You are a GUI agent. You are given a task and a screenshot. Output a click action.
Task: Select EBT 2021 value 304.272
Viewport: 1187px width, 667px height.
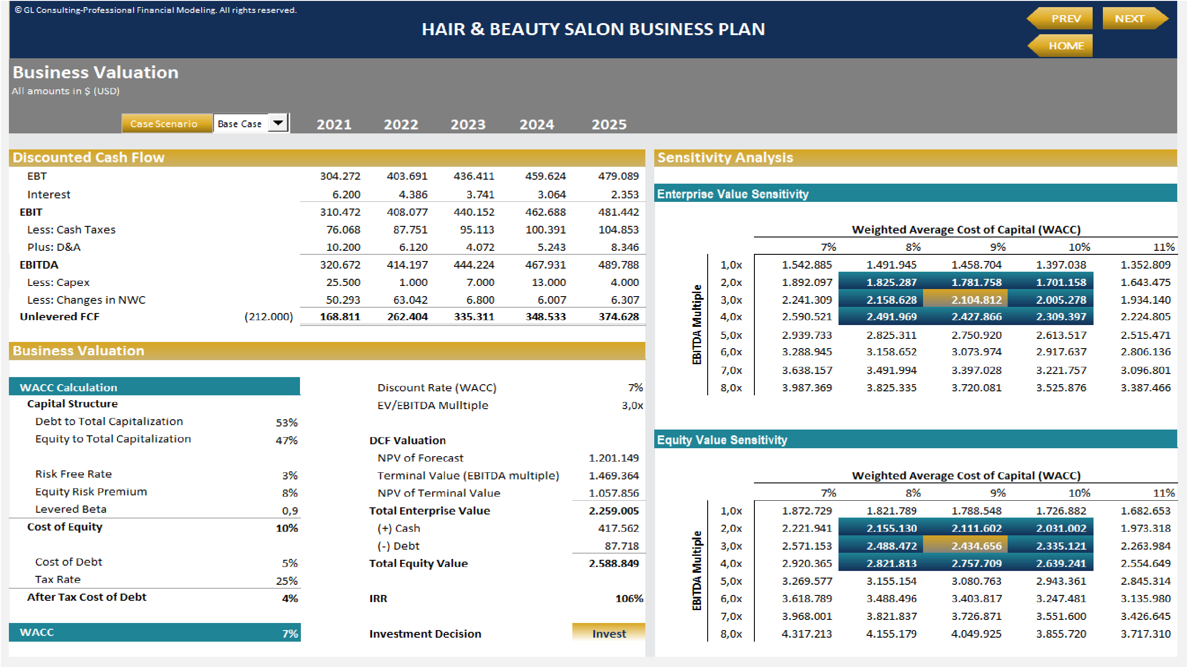[340, 176]
